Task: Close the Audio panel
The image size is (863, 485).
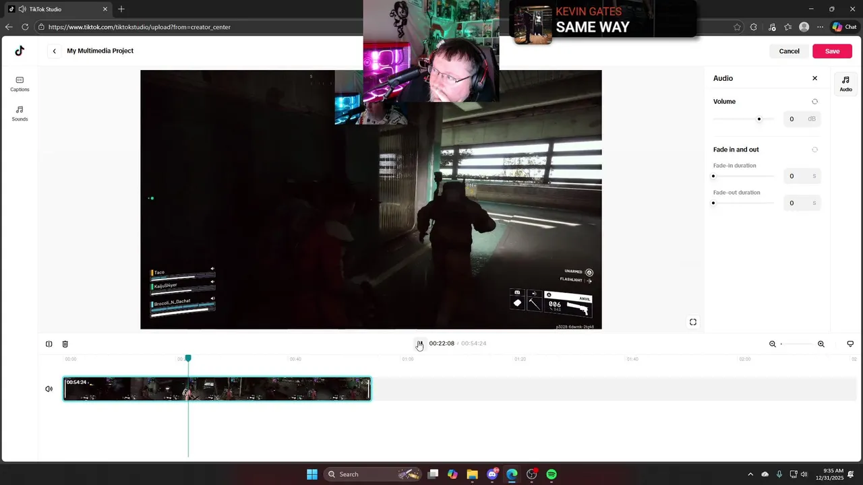Action: (814, 78)
